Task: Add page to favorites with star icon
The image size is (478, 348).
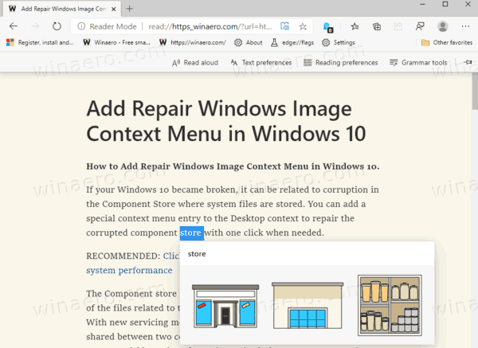Action: [303, 27]
